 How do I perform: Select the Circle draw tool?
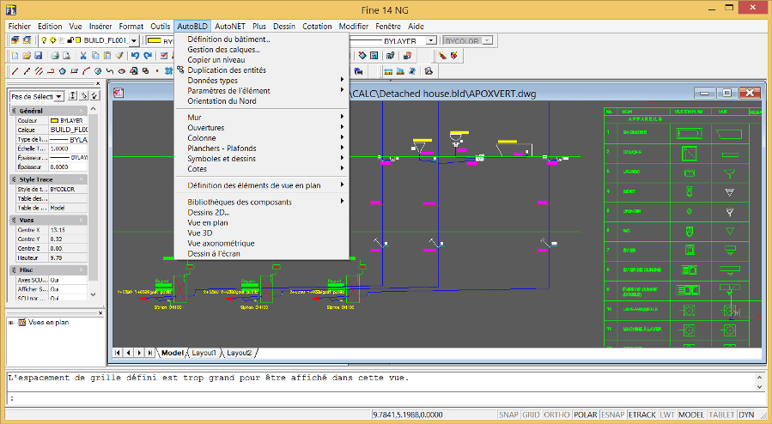[98, 71]
